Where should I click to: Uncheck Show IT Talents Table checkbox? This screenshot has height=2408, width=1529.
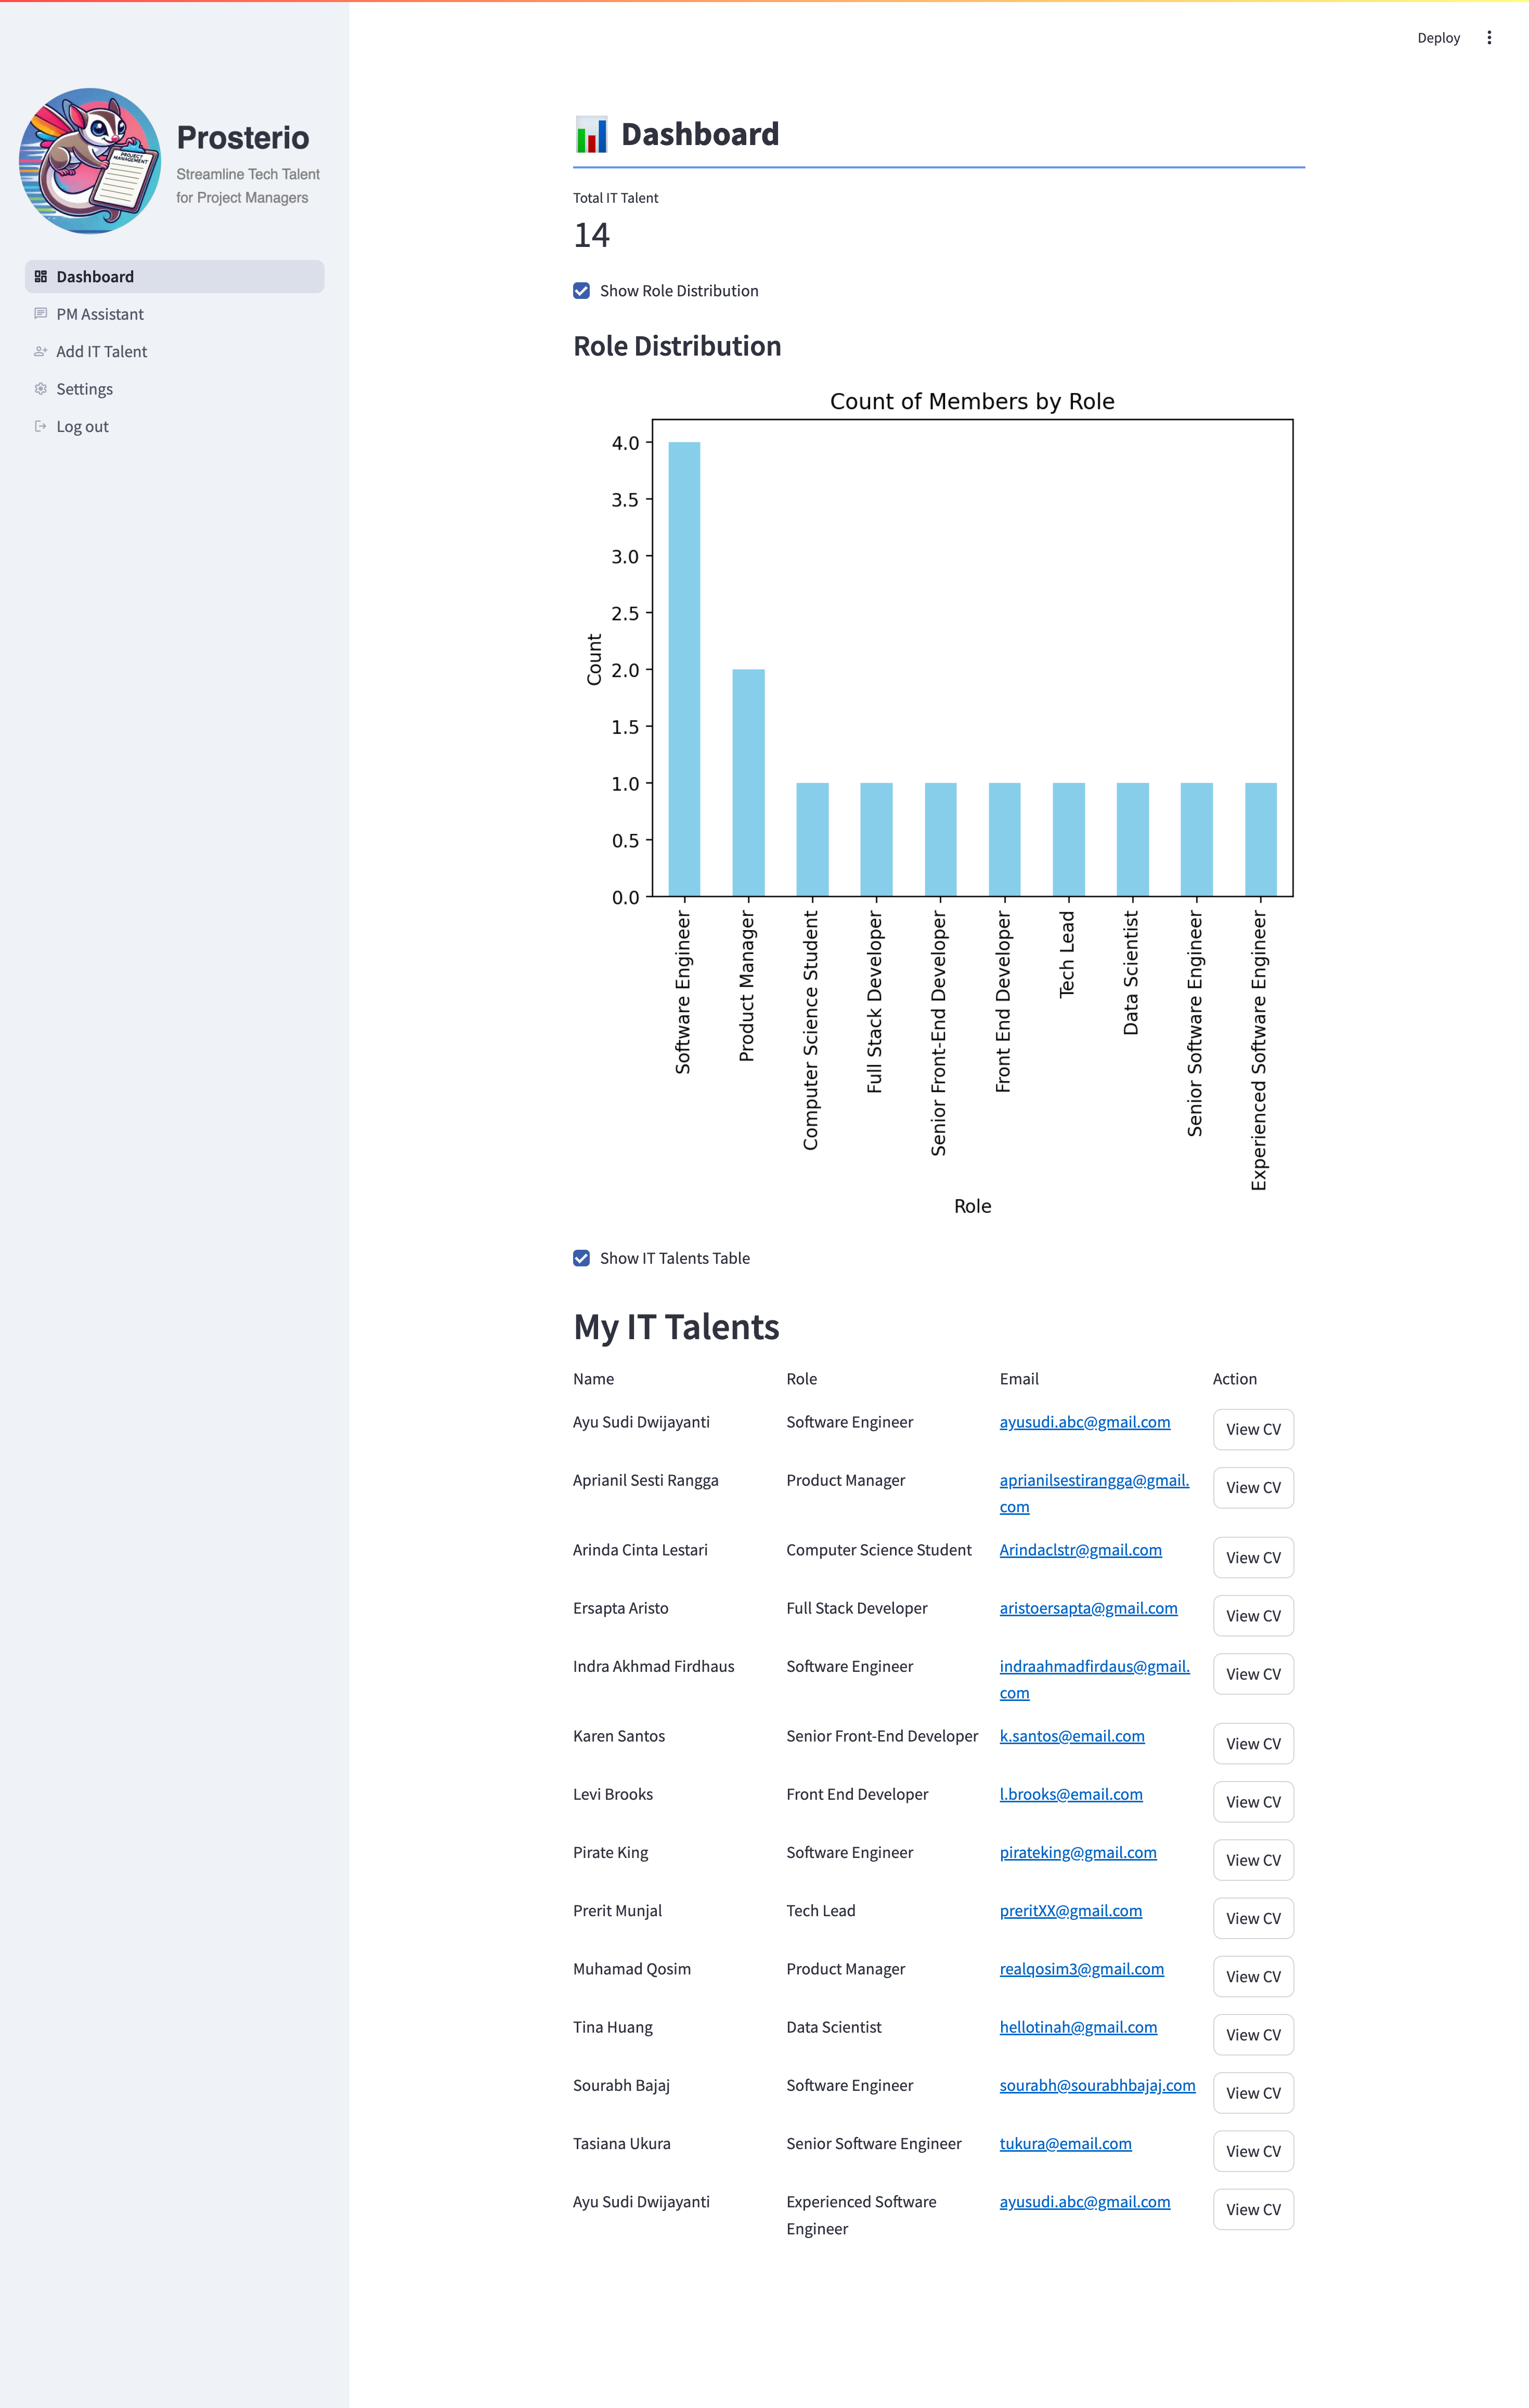(x=581, y=1258)
